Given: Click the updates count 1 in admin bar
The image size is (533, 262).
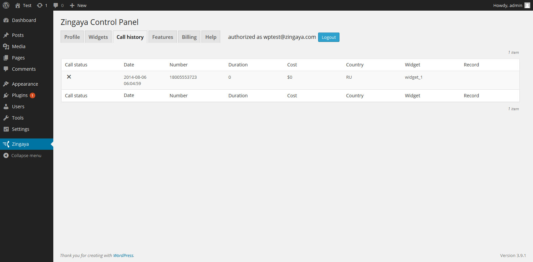Looking at the screenshot, I should tap(46, 5).
